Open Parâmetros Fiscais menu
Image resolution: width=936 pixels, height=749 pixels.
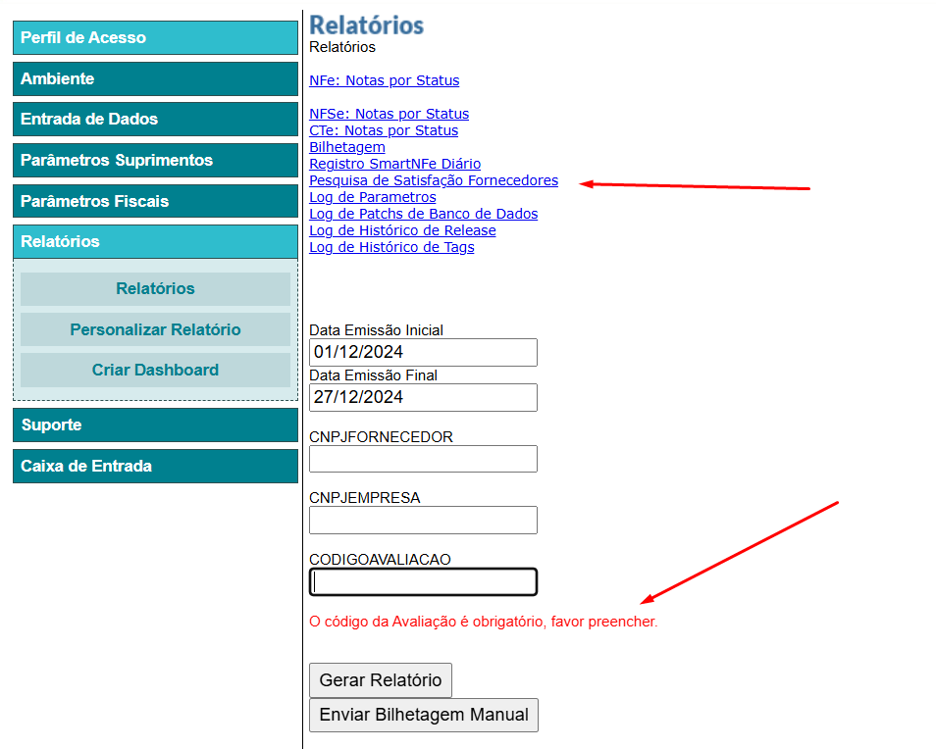coord(155,202)
